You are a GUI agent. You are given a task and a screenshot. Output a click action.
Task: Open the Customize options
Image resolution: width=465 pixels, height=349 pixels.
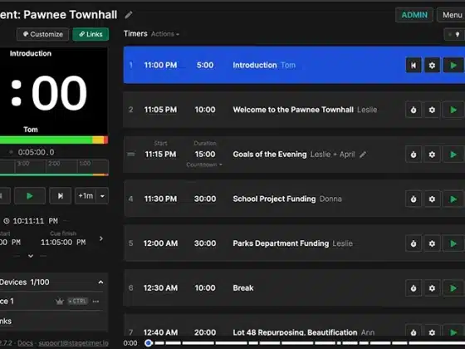point(43,34)
